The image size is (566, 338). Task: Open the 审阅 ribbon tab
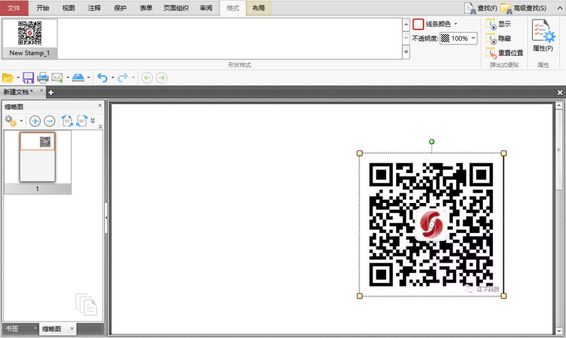point(206,8)
